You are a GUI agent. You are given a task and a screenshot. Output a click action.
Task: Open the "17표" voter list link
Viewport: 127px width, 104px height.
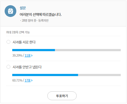(x=27, y=80)
